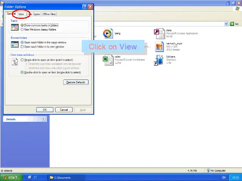Screen dimensions: 242x181
Task: Select Use Windows classic folders option
Action: click(x=22, y=29)
